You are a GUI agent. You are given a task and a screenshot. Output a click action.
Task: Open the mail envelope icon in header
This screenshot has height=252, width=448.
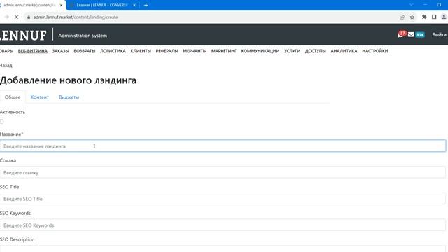411,34
